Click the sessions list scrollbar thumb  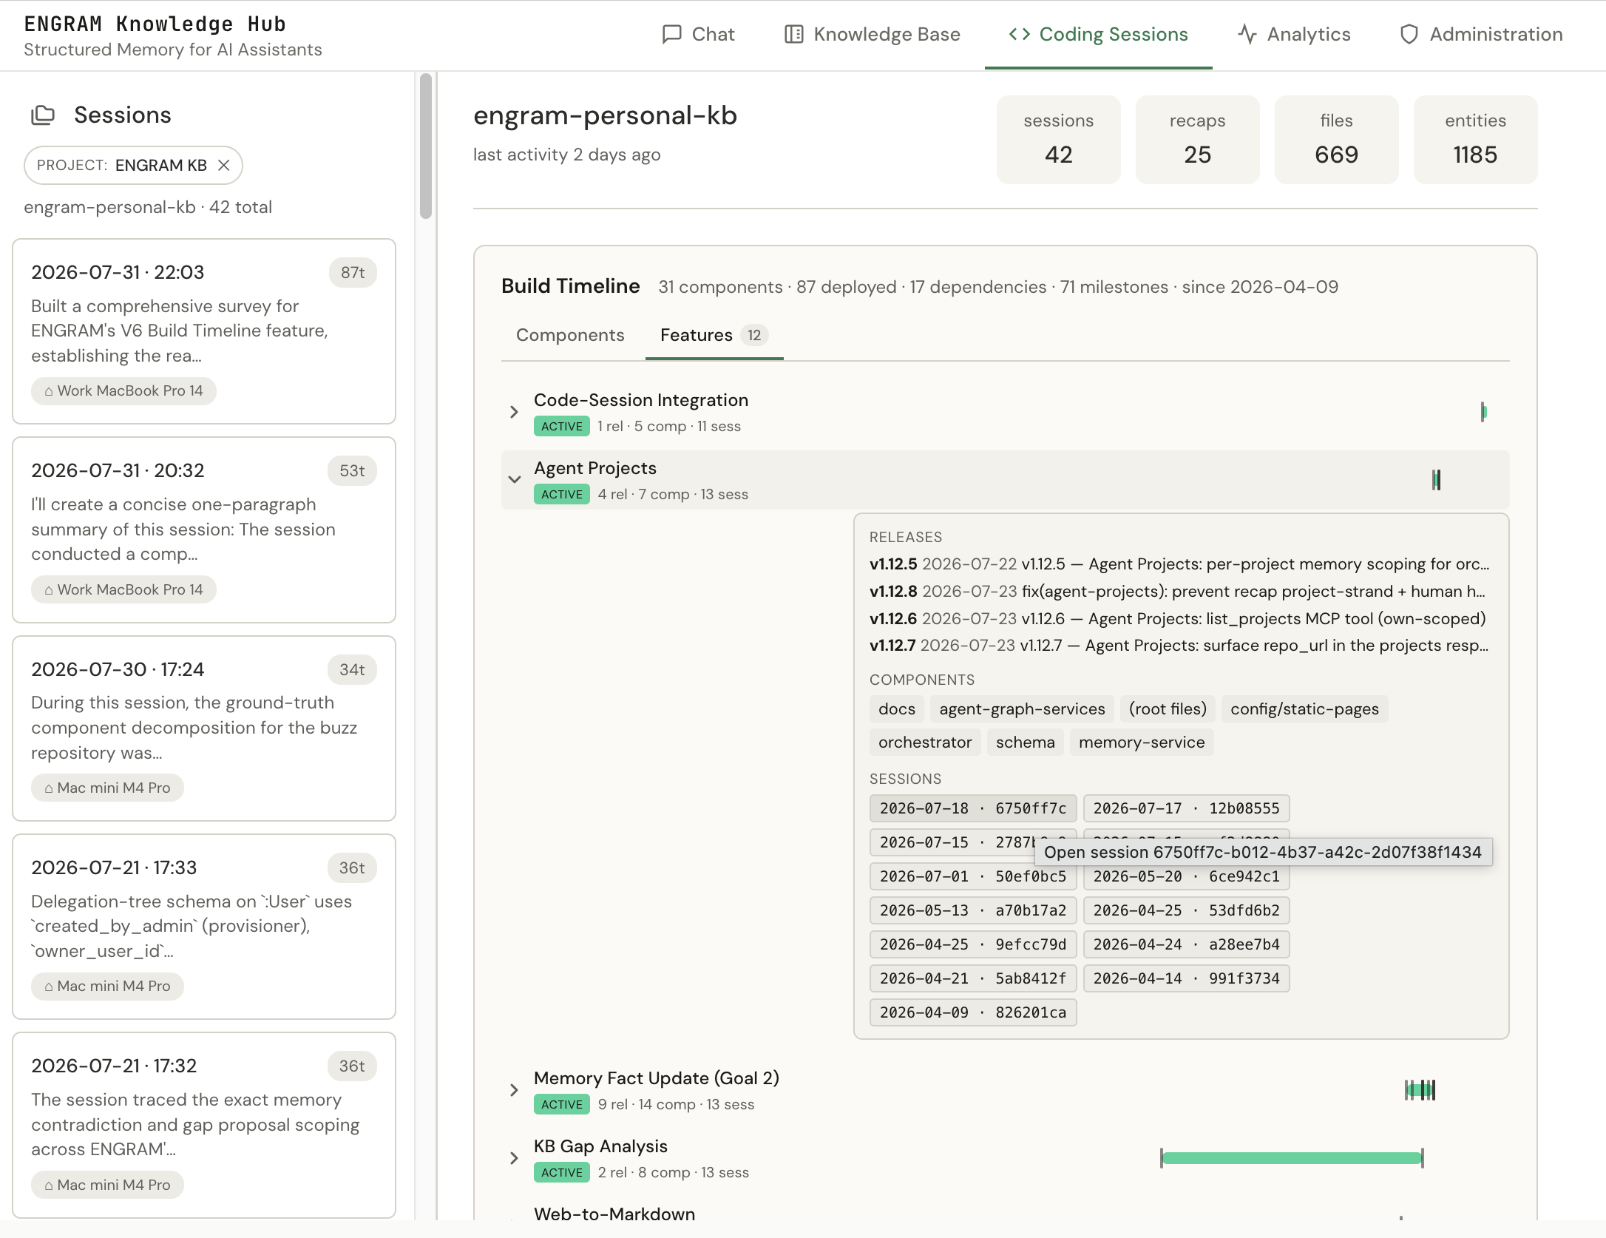[426, 146]
